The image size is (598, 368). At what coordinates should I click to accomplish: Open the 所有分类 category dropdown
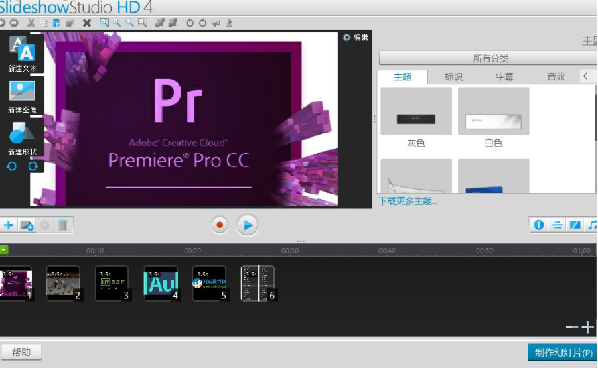pyautogui.click(x=488, y=58)
